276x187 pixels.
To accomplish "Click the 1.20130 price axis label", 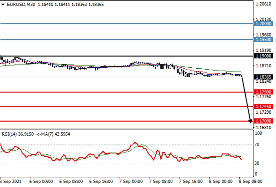I will tap(263, 19).
